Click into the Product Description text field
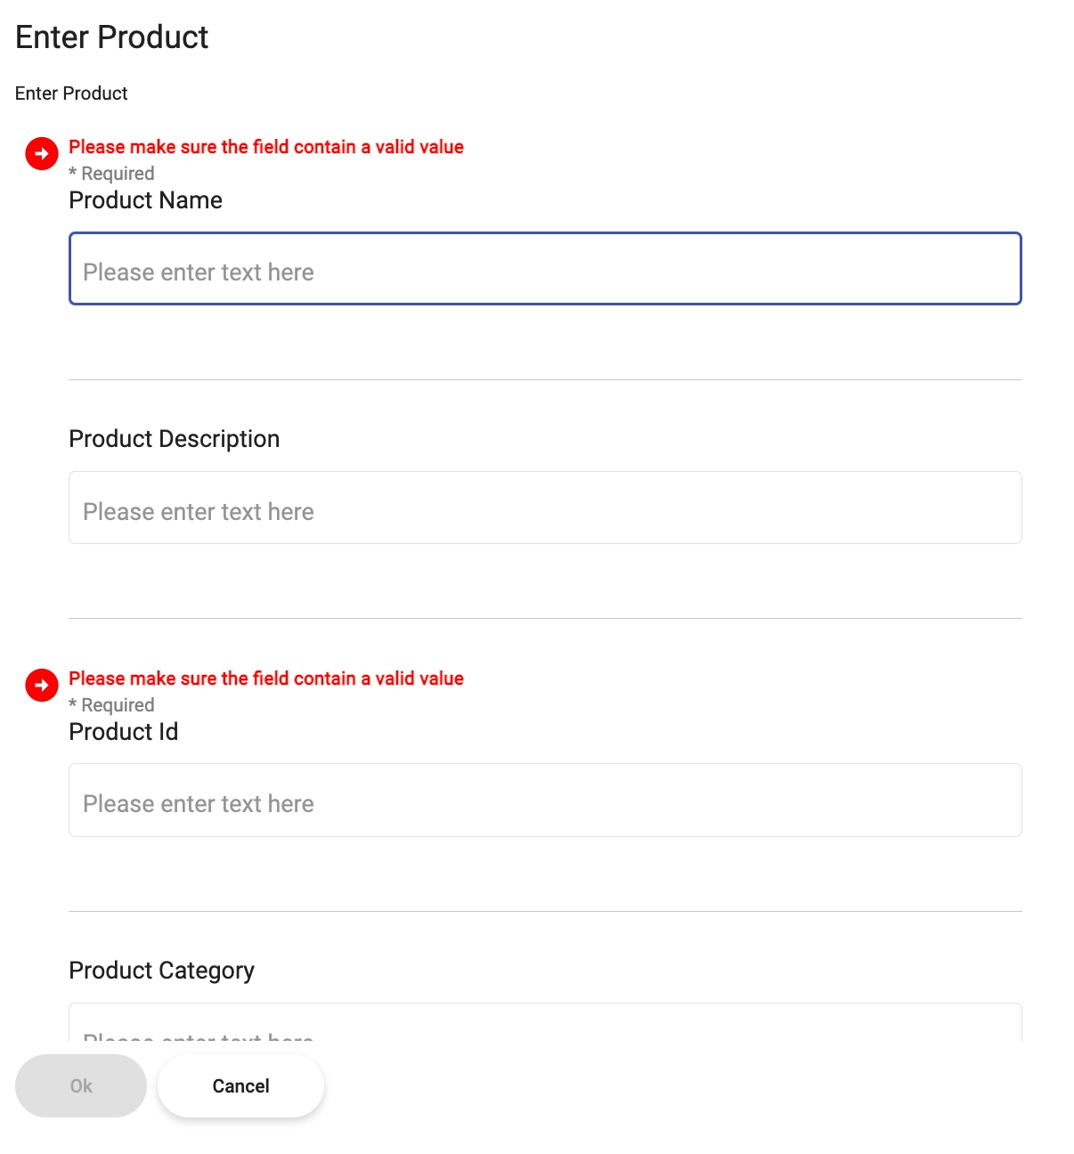 (x=545, y=508)
